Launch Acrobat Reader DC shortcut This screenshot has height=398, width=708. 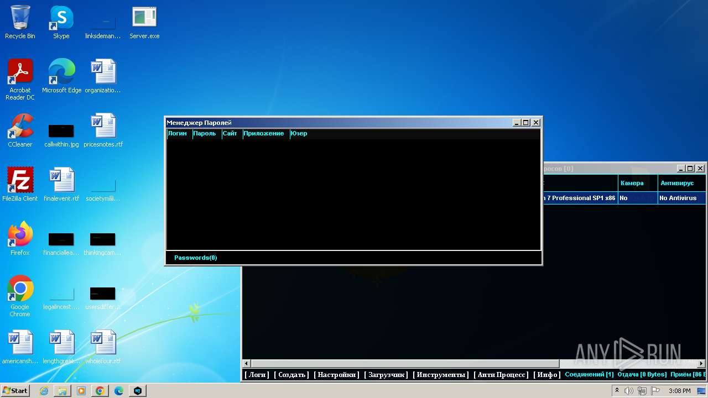(x=20, y=80)
